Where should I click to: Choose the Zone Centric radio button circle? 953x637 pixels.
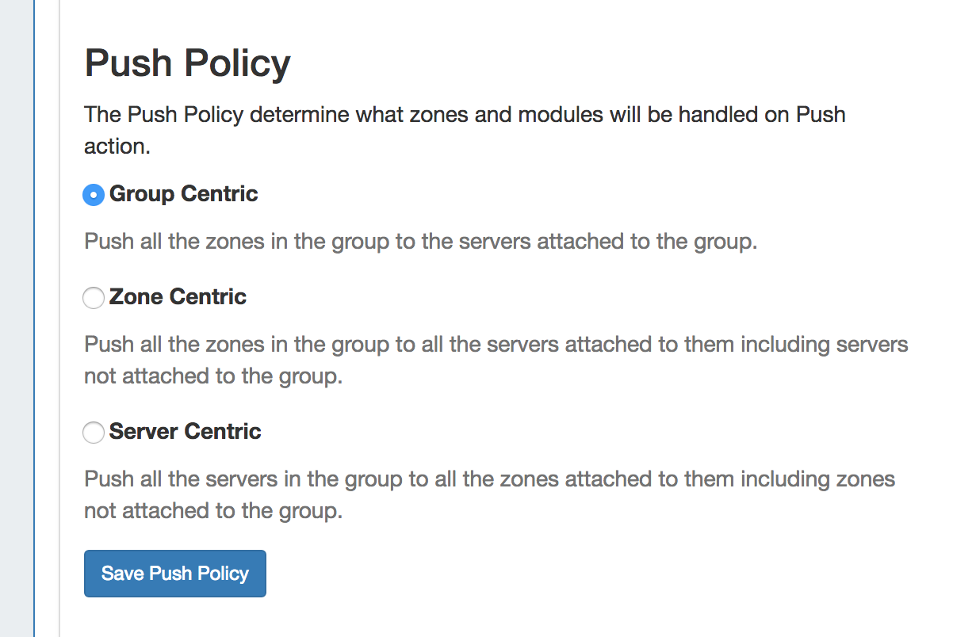point(94,298)
